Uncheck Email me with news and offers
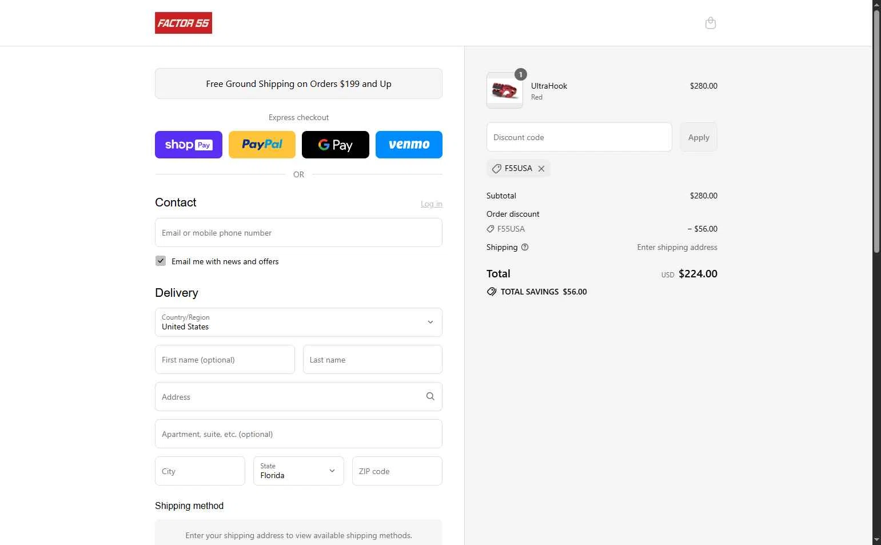 [161, 261]
